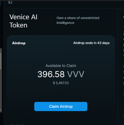Click the blue tab sliver at top-left edge
124x125 pixels.
tap(0, 3)
